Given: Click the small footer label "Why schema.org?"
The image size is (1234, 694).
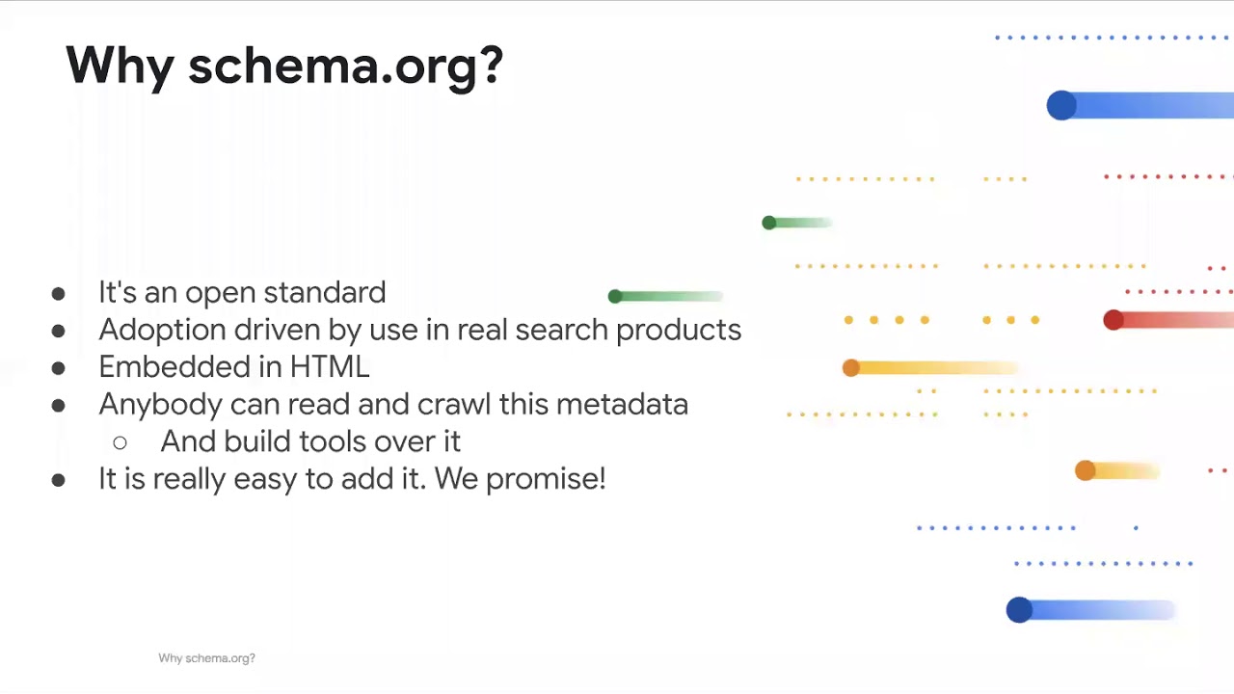Looking at the screenshot, I should [x=206, y=658].
